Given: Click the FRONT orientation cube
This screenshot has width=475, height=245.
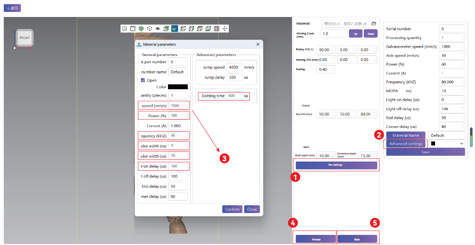Looking at the screenshot, I should coord(25,38).
